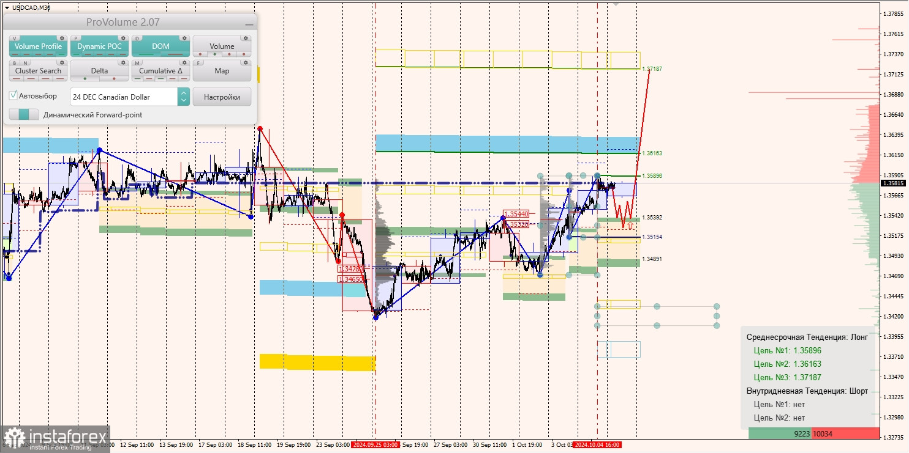Click the 2024.09.25 03:00 time marker
The width and height of the screenshot is (909, 453).
coord(375,445)
